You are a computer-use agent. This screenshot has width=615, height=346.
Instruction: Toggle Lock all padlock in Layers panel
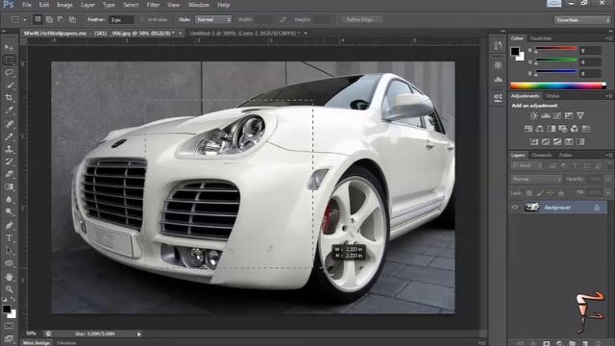[x=561, y=192]
